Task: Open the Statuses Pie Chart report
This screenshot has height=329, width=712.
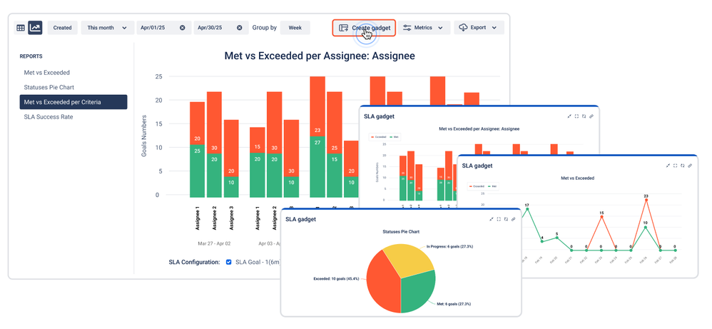Action: point(49,87)
